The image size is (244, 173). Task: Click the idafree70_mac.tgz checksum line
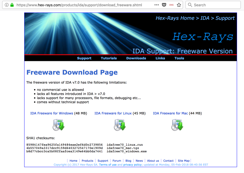coord(83,148)
